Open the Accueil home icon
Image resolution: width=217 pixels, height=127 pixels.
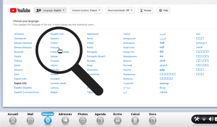13,120
